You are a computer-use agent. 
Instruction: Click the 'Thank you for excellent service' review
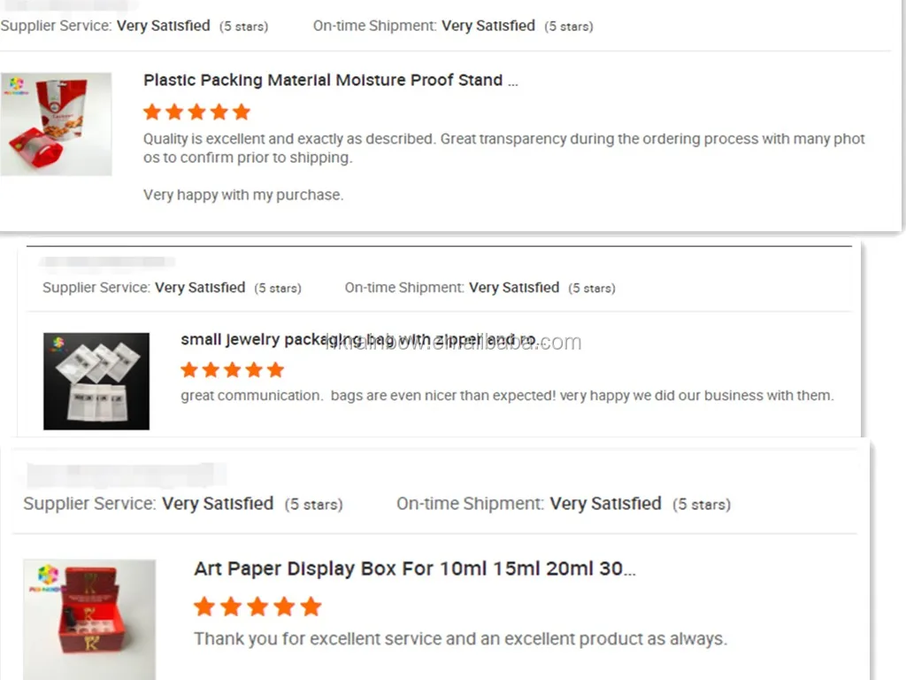[460, 638]
